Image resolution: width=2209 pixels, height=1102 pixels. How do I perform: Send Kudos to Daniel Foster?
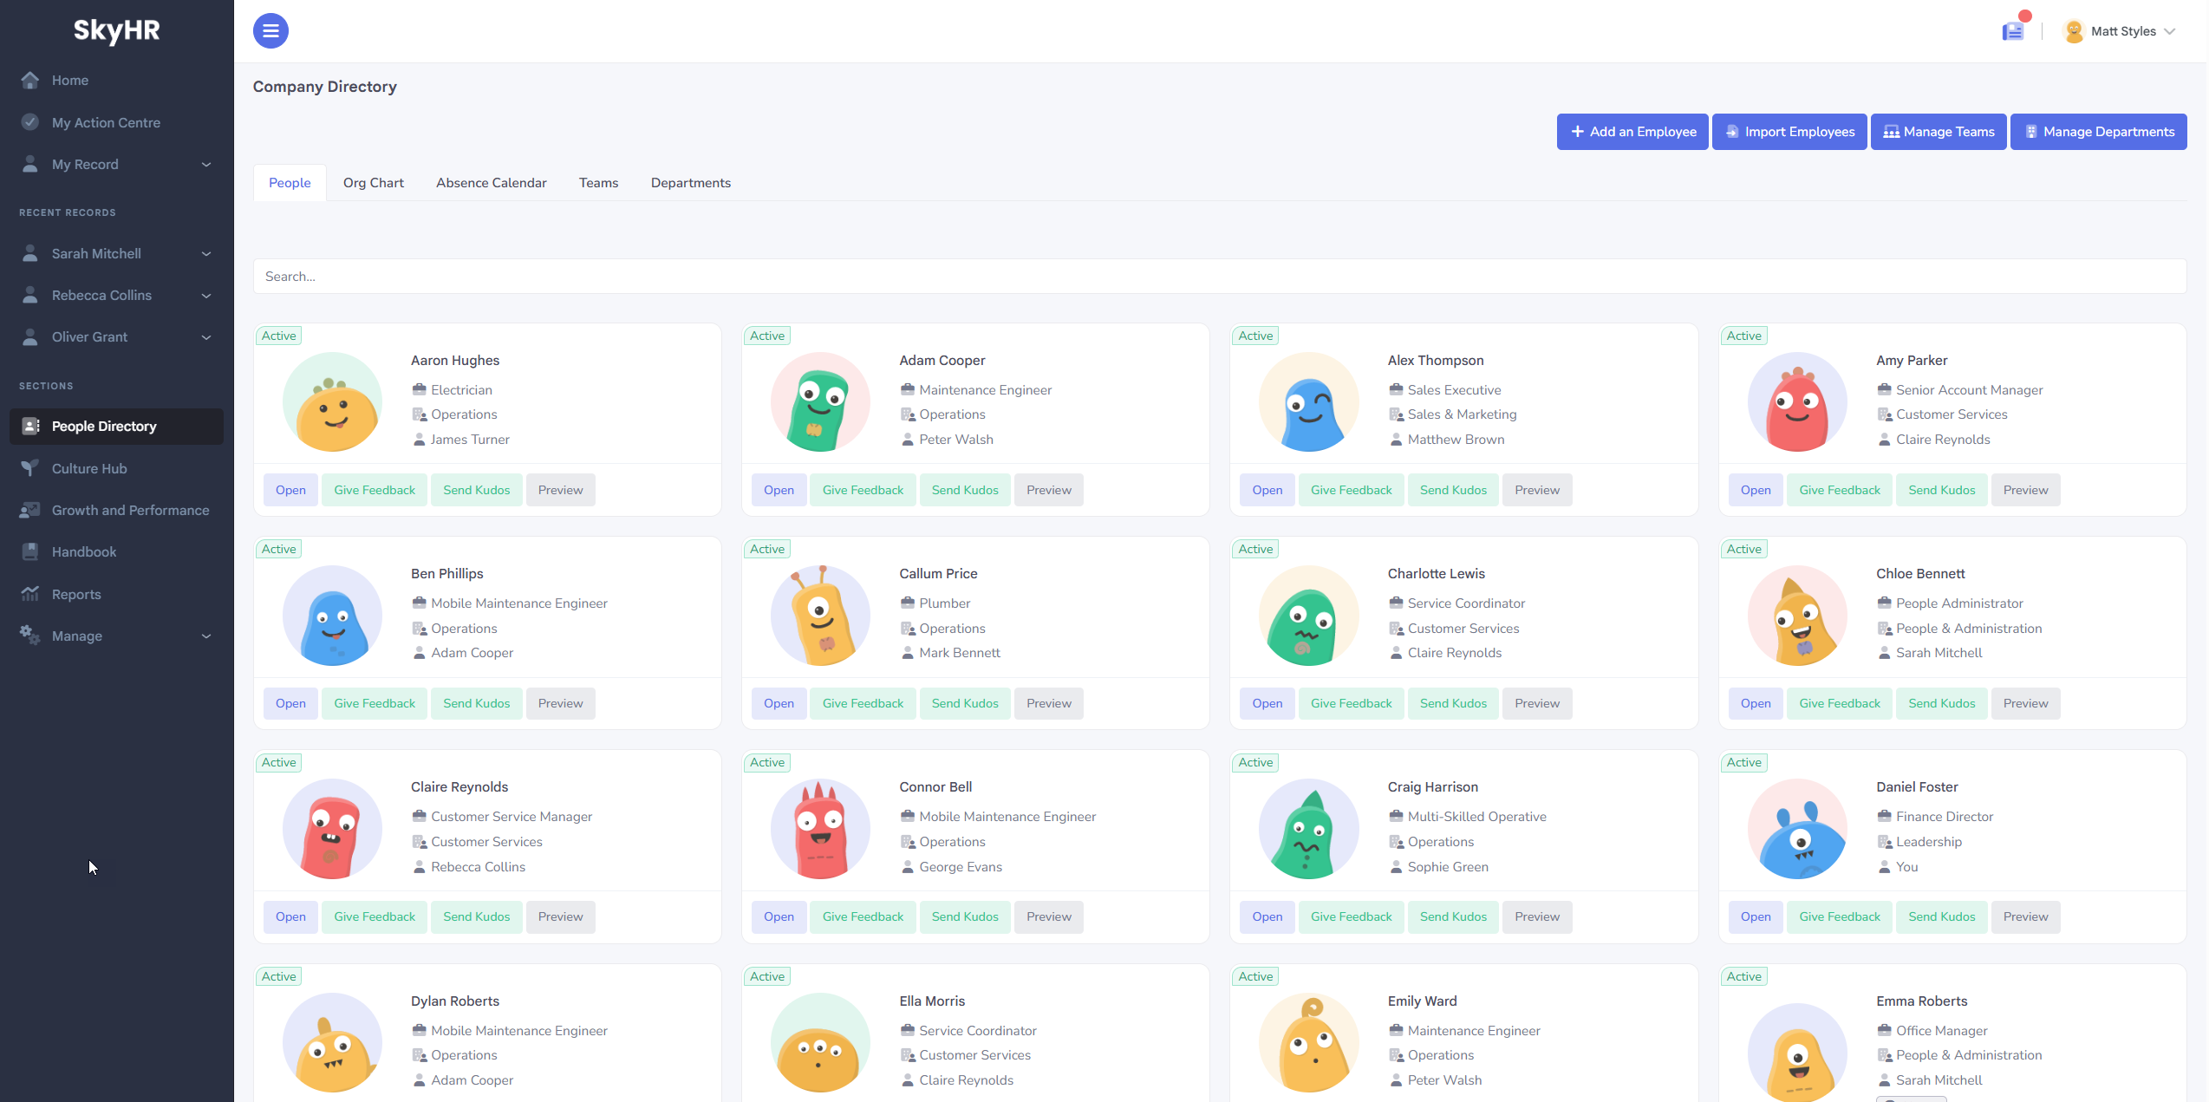tap(1942, 916)
